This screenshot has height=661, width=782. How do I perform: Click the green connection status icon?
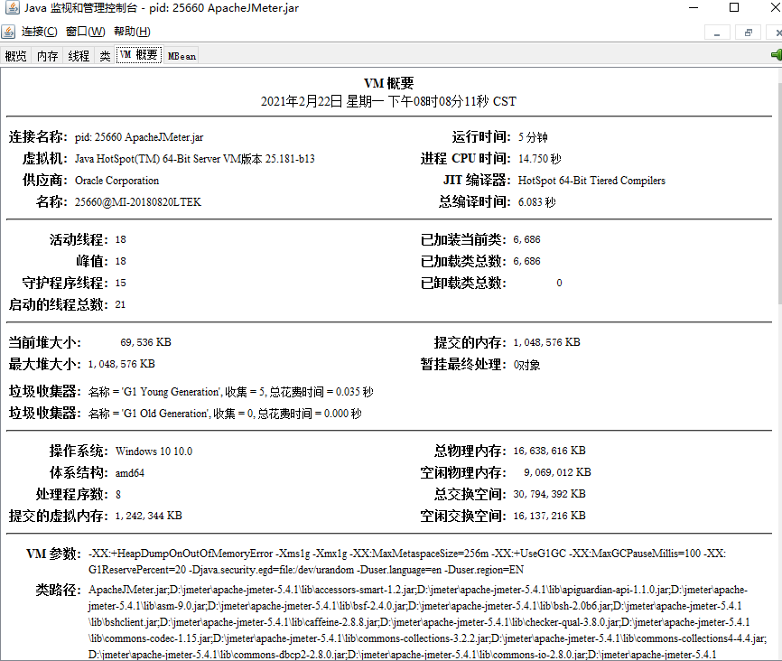(x=777, y=55)
